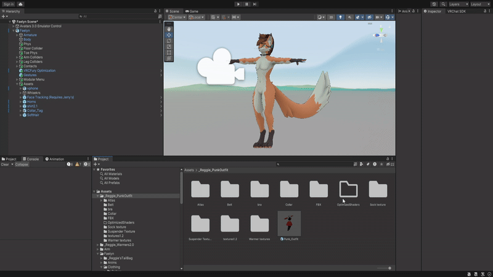
Task: Adjust the Project icon size slider
Action: (x=389, y=268)
